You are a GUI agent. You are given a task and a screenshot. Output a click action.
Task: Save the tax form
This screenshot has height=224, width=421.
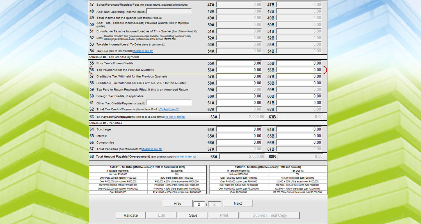(193, 215)
